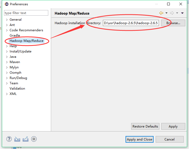Close the Preferences dialog window
The height and width of the screenshot is (149, 189).
click(181, 4)
